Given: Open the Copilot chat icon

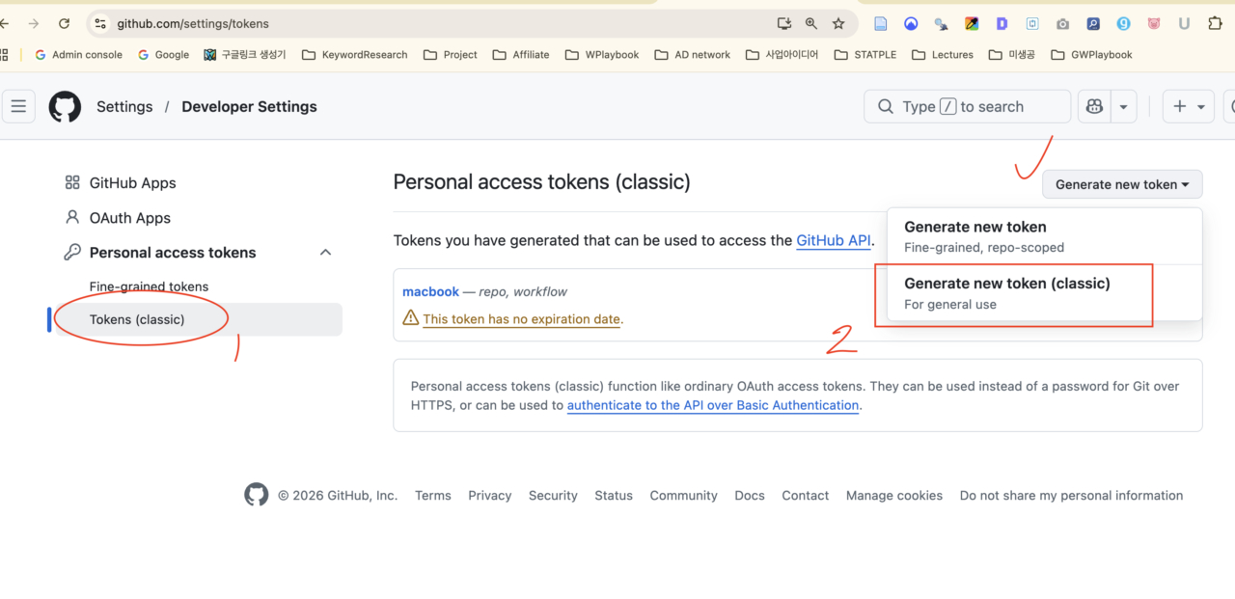Looking at the screenshot, I should point(1094,106).
